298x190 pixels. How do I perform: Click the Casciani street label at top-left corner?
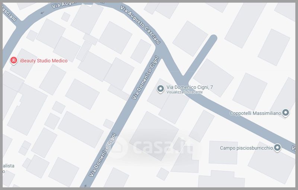(10, 13)
